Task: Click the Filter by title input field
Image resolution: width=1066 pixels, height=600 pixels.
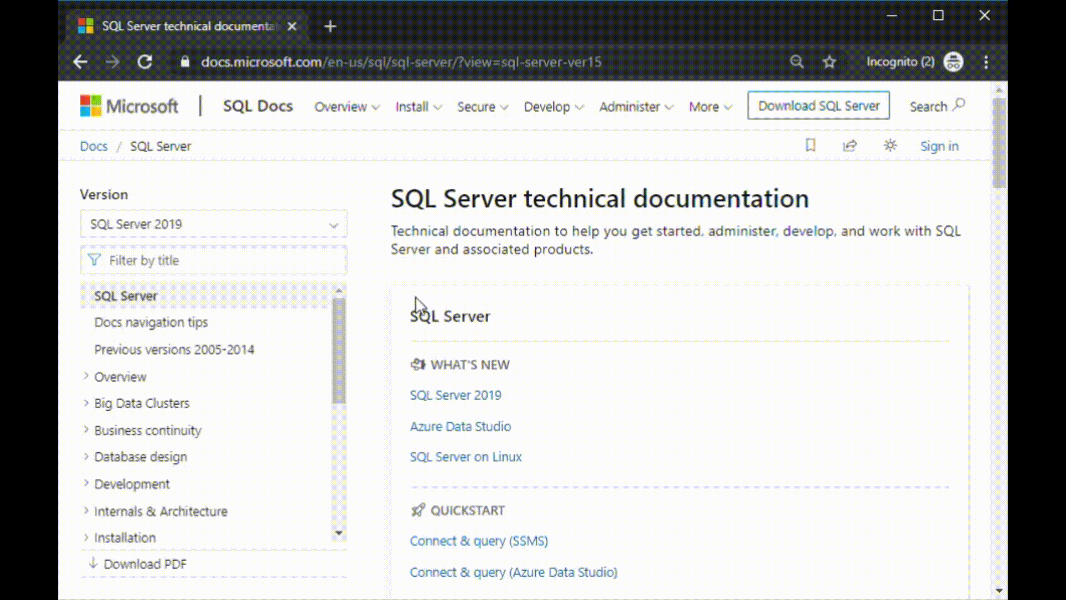Action: 214,260
